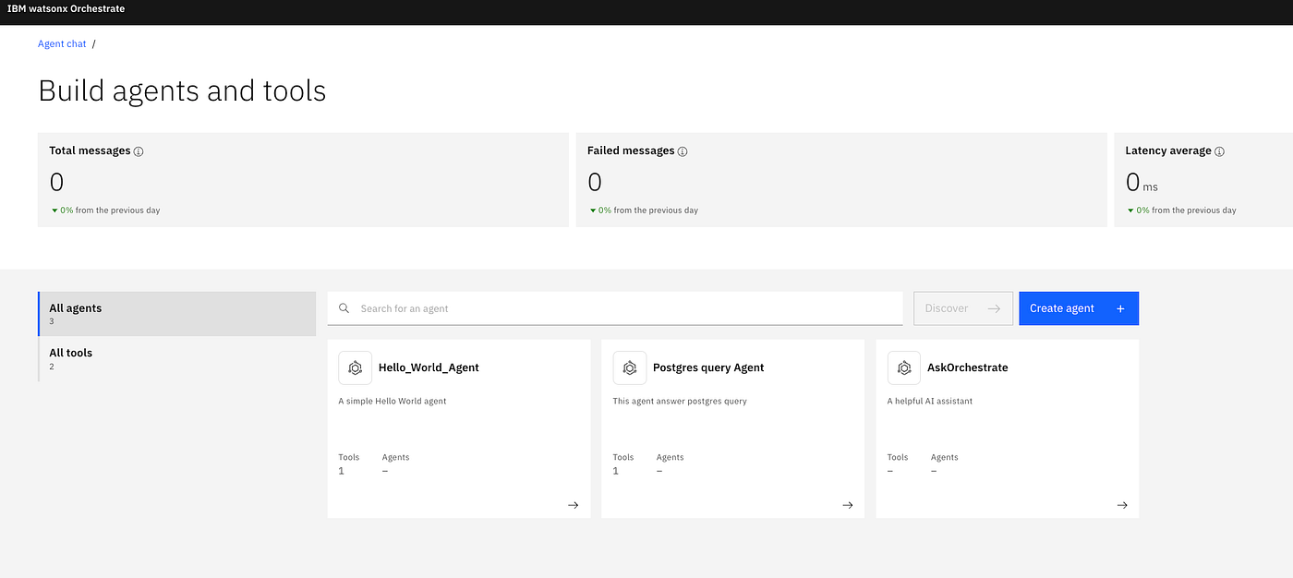The image size is (1293, 578).
Task: Select the Total messages metric card
Action: point(303,179)
